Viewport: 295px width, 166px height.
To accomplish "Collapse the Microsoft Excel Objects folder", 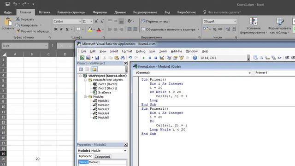I will pos(85,80).
